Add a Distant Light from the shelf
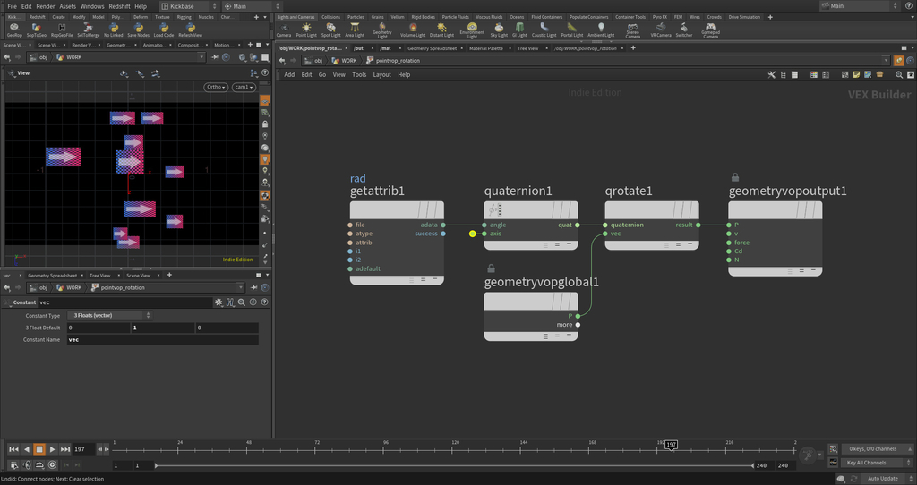This screenshot has width=917, height=485. [x=441, y=30]
